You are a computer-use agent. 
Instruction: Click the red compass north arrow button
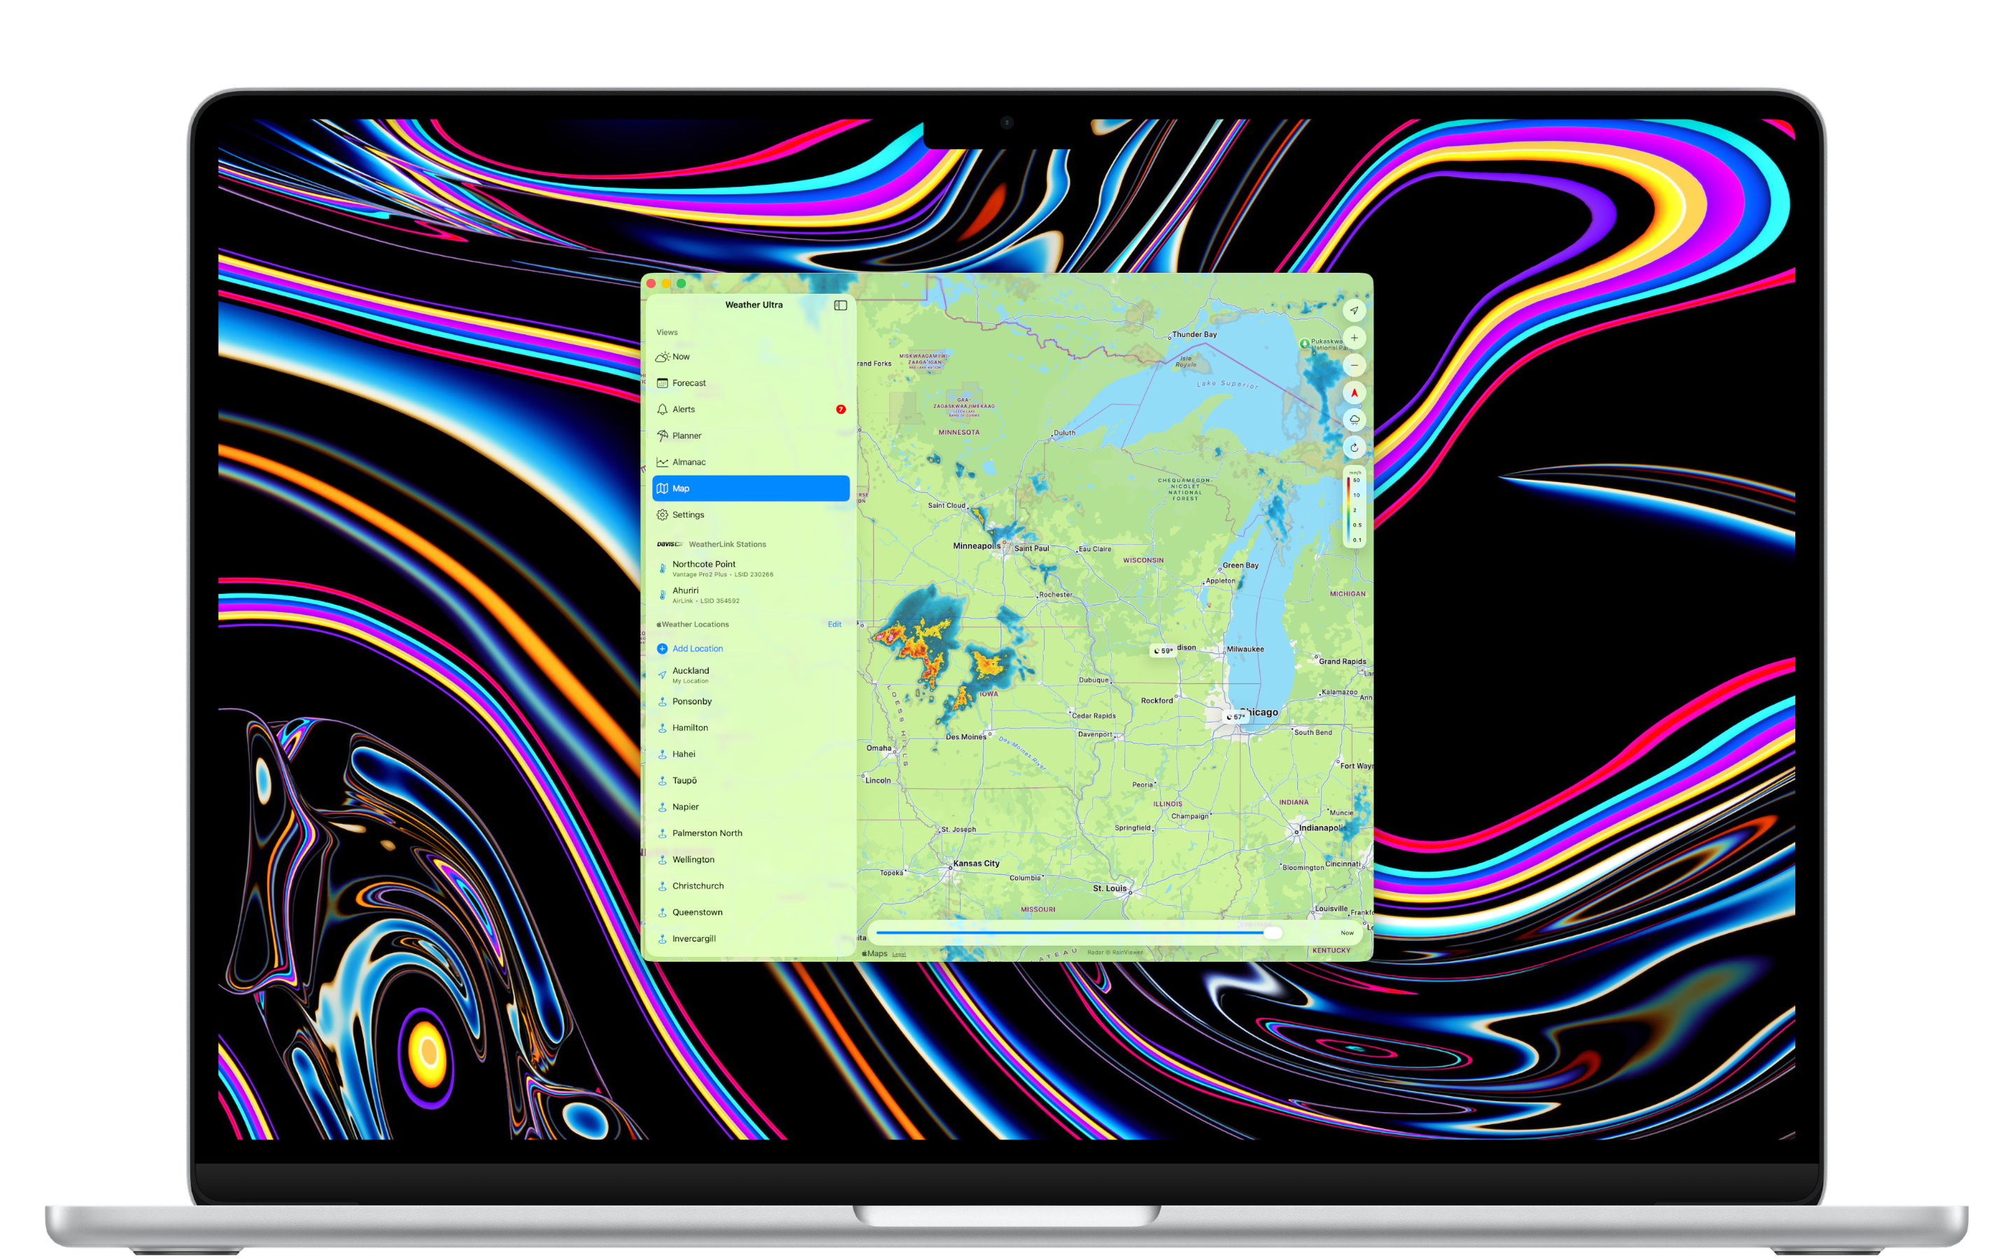(1354, 393)
